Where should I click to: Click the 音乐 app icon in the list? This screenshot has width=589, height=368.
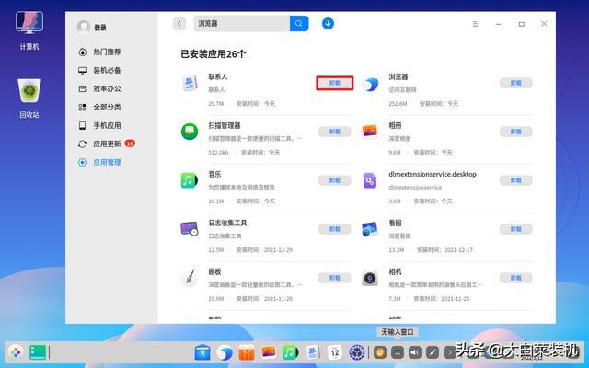tap(190, 180)
